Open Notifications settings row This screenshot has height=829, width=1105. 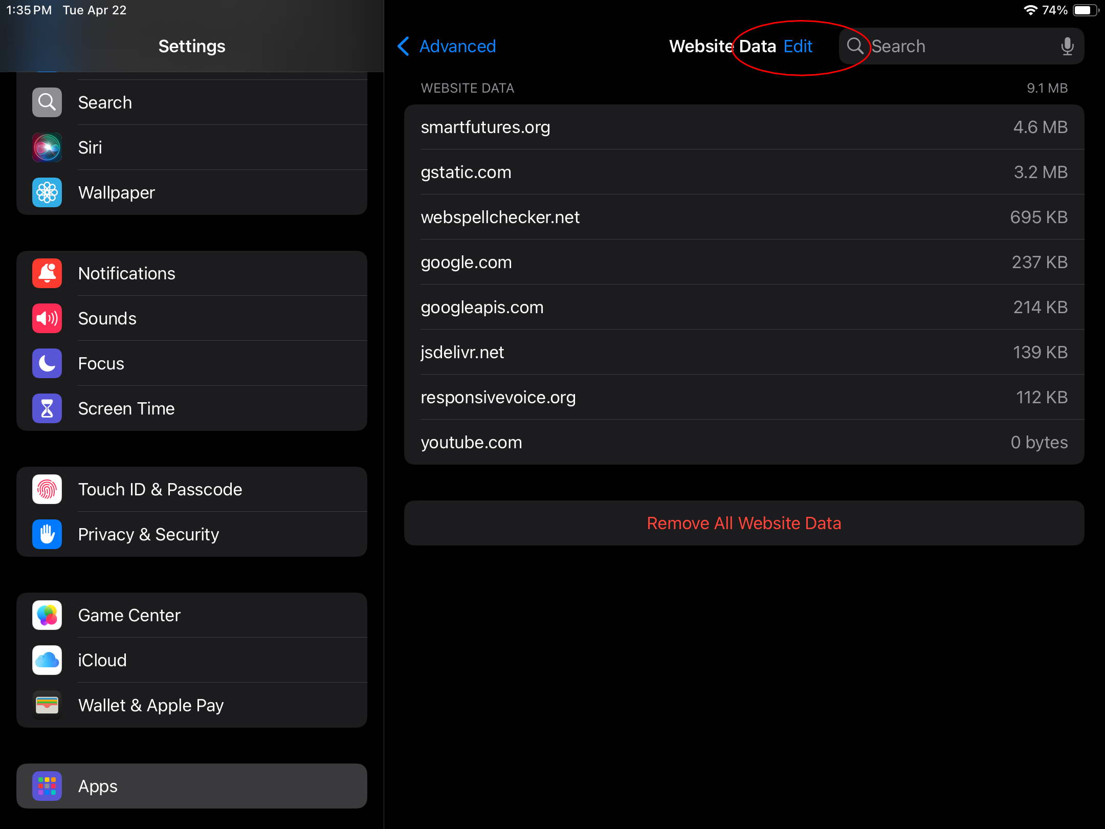tap(192, 273)
